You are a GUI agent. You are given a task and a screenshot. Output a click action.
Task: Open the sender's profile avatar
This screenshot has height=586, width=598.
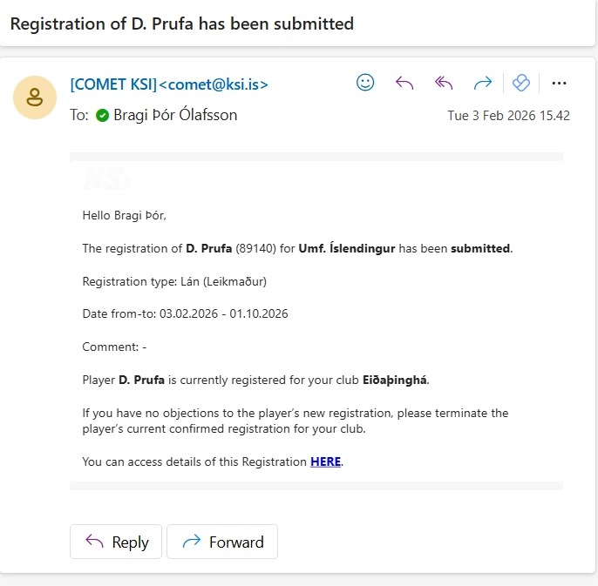click(36, 98)
